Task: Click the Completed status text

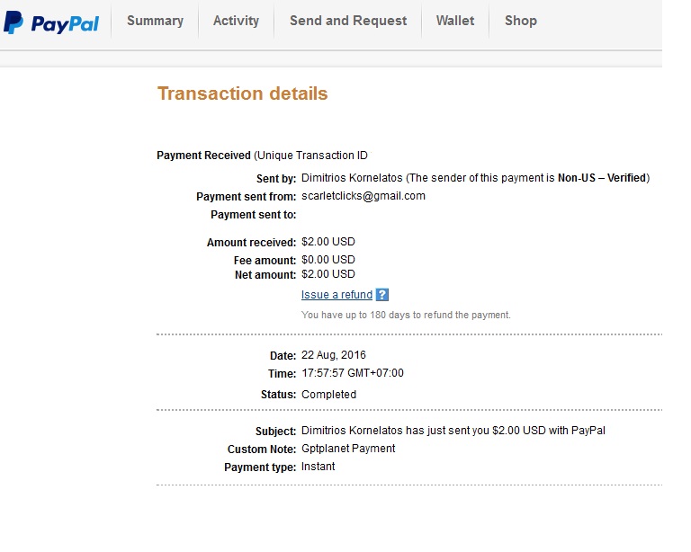Action: (328, 395)
